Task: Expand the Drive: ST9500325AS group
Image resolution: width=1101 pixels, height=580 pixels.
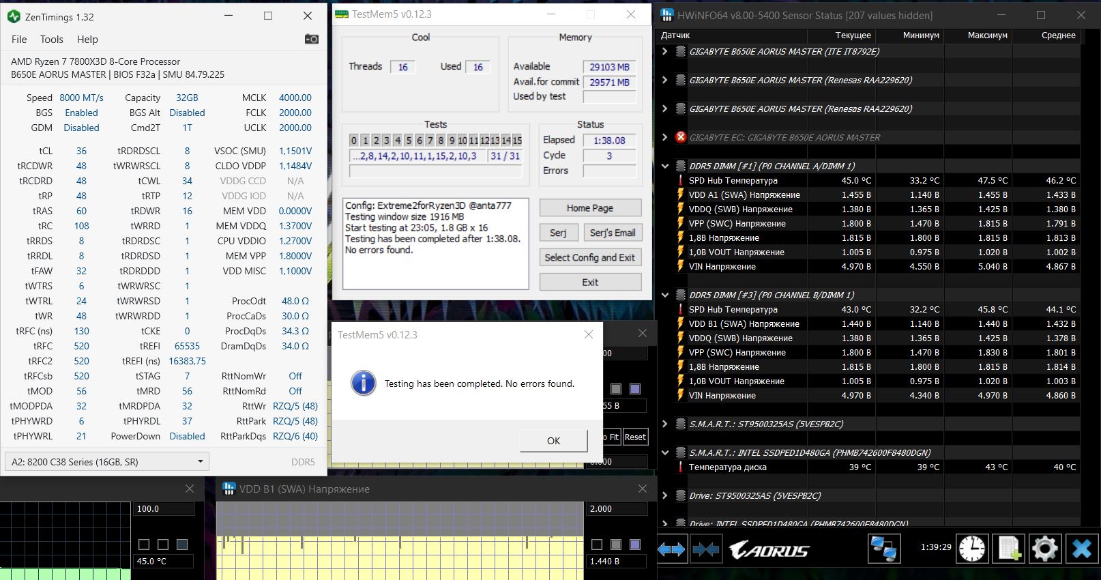Action: point(665,495)
